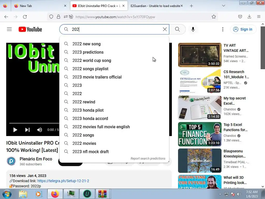
Task: Choose suggestion 2022 rewind
Action: tap(114, 102)
